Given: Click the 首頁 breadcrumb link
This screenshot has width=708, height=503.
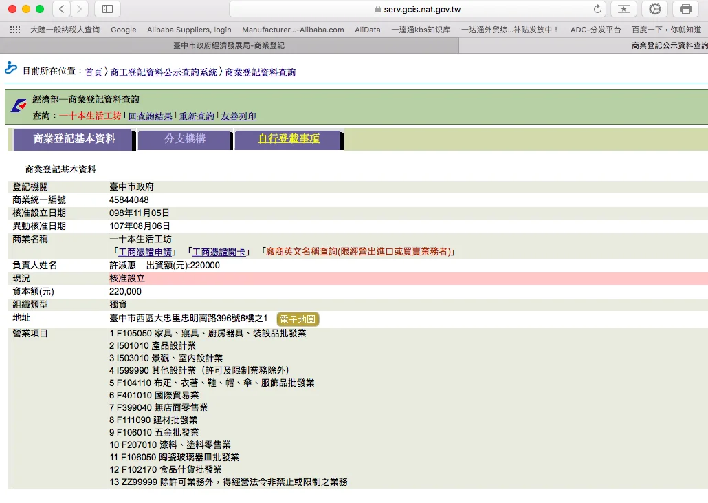Looking at the screenshot, I should coord(93,72).
